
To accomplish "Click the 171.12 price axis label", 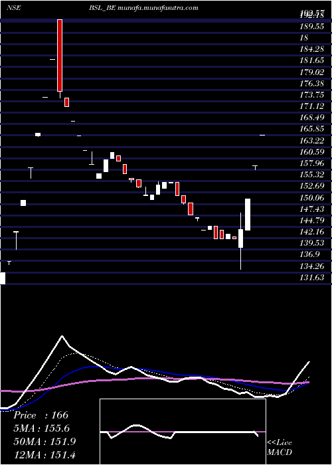I will point(311,106).
